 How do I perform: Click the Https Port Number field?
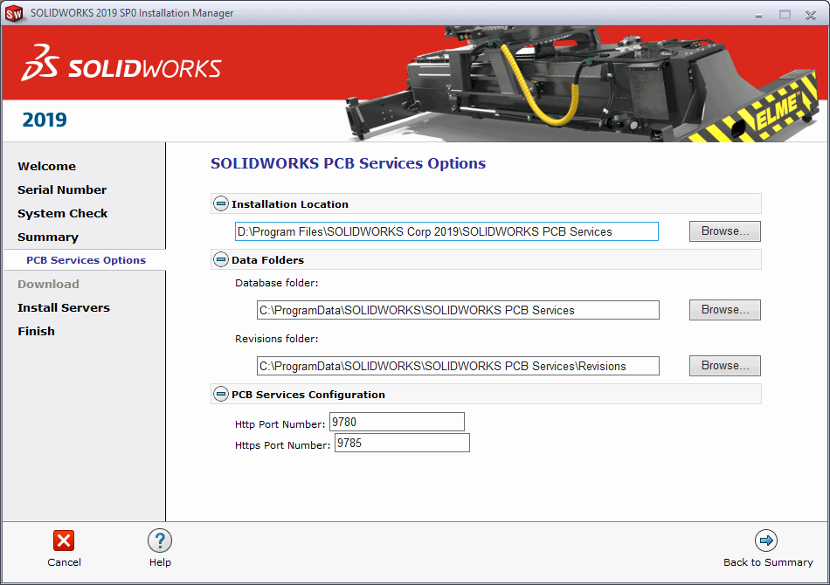pos(402,444)
